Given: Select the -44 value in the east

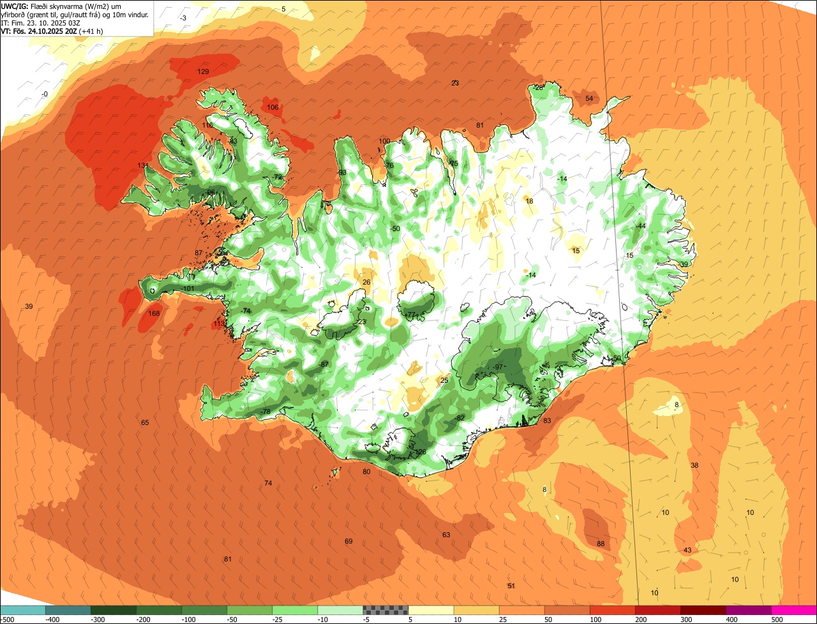Looking at the screenshot, I should (640, 227).
